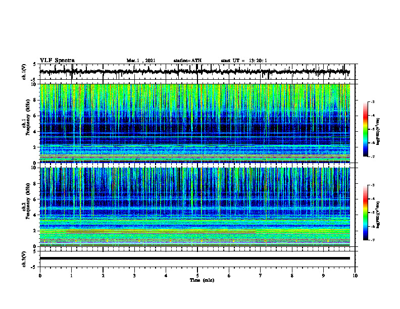Image resolution: width=400 pixels, height=309 pixels.
Task: Click the "Time (min)" axis label
Action: pyautogui.click(x=202, y=280)
